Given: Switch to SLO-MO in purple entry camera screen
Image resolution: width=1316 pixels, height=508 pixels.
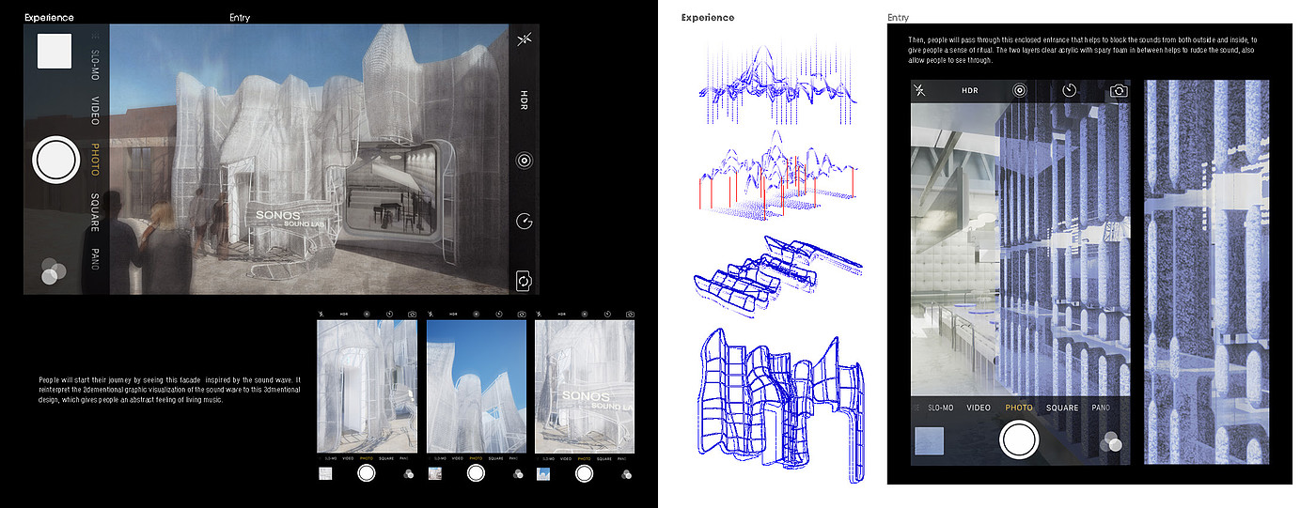Looking at the screenshot, I should pyautogui.click(x=941, y=408).
